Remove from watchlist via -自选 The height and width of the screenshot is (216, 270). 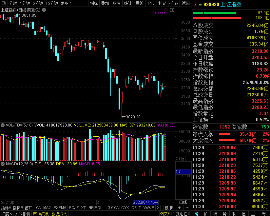click(x=174, y=3)
